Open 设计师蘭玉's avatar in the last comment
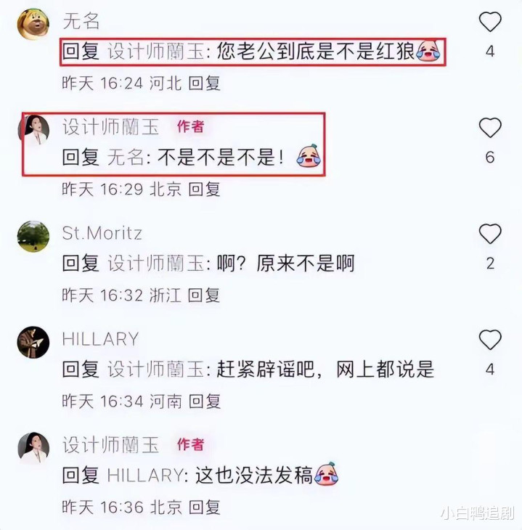 [33, 448]
